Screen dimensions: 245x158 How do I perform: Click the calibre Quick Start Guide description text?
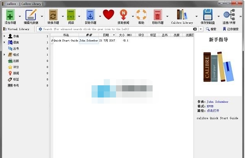click(217, 118)
